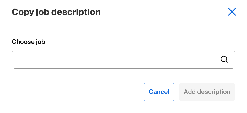Click the Copy job description heading
This screenshot has width=247, height=113.
(56, 12)
